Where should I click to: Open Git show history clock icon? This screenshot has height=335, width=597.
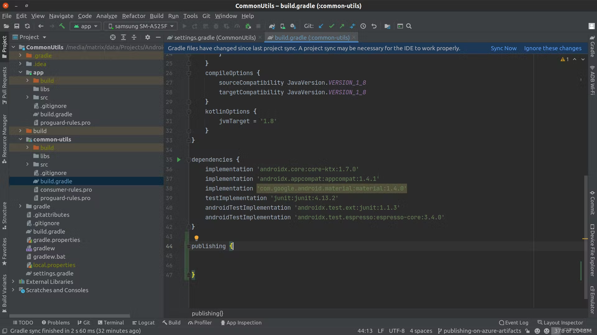[x=363, y=26]
